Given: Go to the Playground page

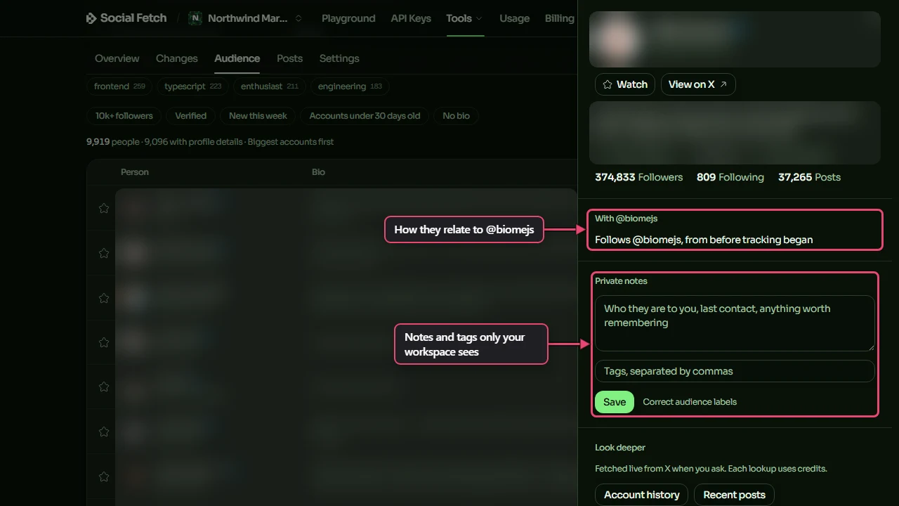Looking at the screenshot, I should click(348, 18).
